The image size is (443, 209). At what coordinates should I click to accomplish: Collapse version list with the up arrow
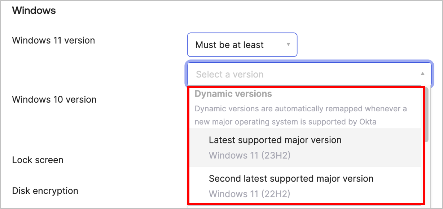[422, 74]
